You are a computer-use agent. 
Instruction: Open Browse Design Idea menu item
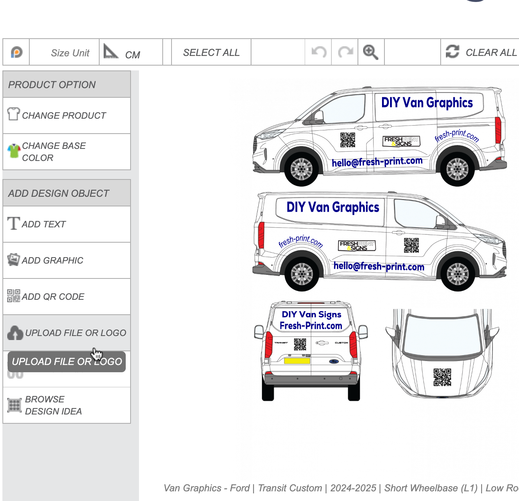pyautogui.click(x=53, y=405)
